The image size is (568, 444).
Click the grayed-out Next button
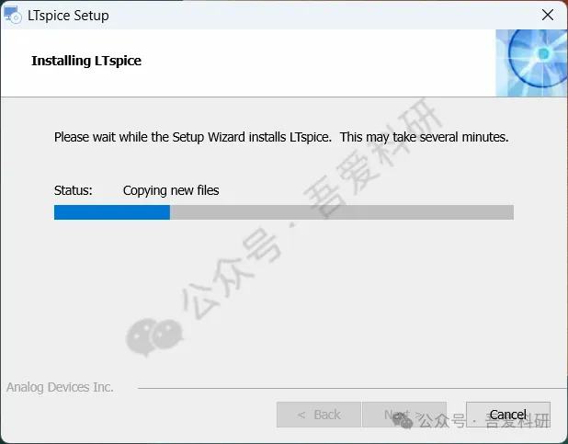pos(404,415)
